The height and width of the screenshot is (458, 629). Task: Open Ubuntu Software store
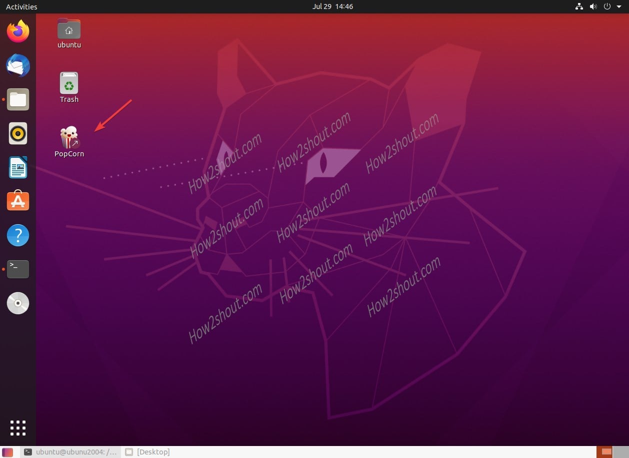pyautogui.click(x=18, y=201)
